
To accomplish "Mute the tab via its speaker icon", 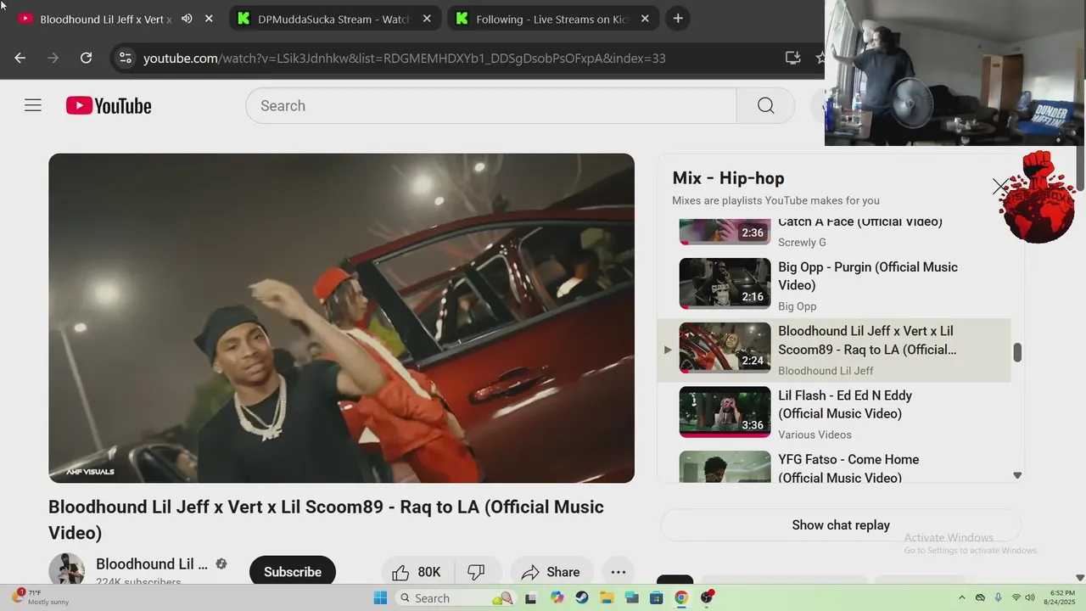I will [x=187, y=18].
